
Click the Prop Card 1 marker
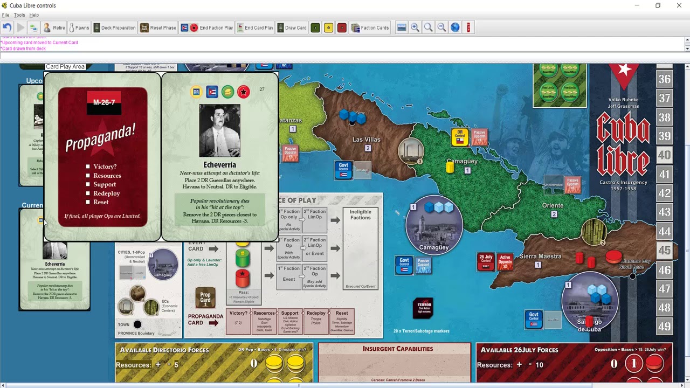click(x=205, y=297)
